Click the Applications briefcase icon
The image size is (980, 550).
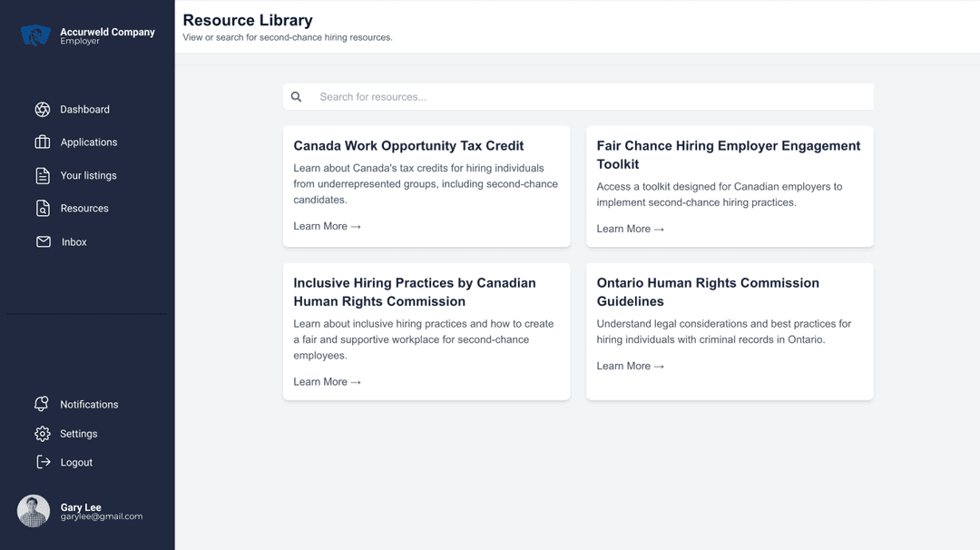point(43,142)
